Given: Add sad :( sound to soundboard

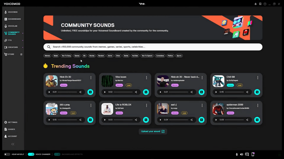Looking at the screenshot, I should 201,120.
